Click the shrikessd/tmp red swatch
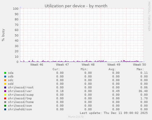Screen dimensions: 152x120 [5, 98]
